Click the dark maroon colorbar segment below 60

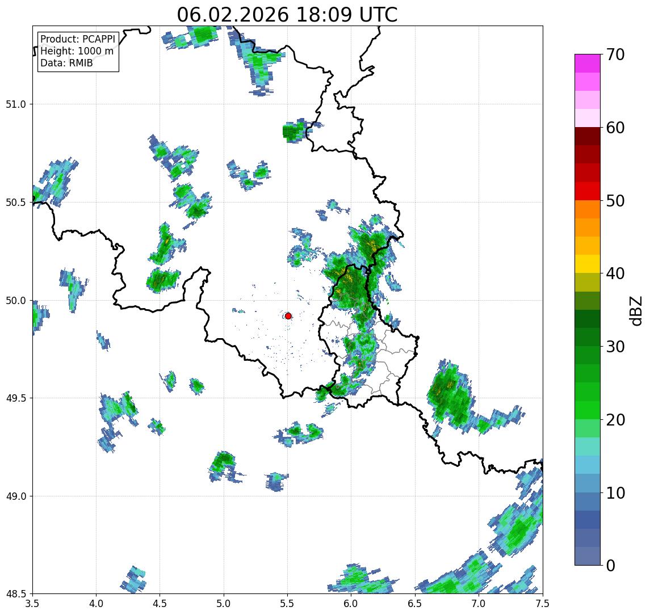[x=588, y=136]
